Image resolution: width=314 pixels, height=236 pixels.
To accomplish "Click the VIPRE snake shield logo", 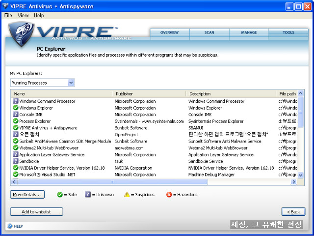I will click(21, 34).
